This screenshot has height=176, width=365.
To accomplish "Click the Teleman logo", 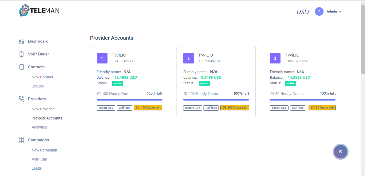I will 39,11.
